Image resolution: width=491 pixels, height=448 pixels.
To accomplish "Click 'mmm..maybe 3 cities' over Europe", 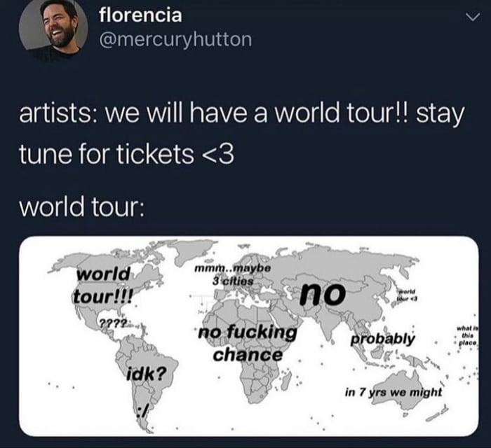I will (x=233, y=274).
